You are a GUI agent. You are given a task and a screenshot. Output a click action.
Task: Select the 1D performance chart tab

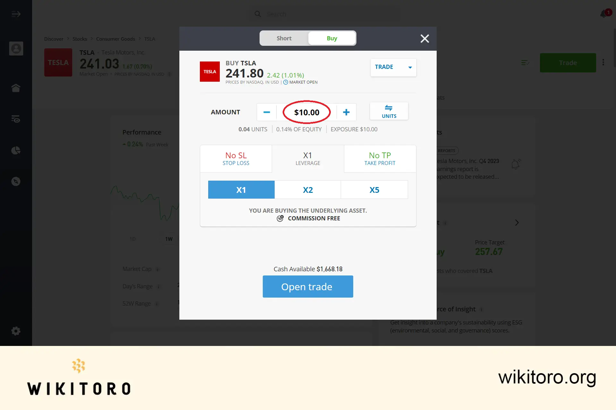[x=133, y=238]
